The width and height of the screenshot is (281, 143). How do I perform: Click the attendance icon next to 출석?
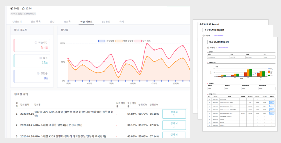40,58
